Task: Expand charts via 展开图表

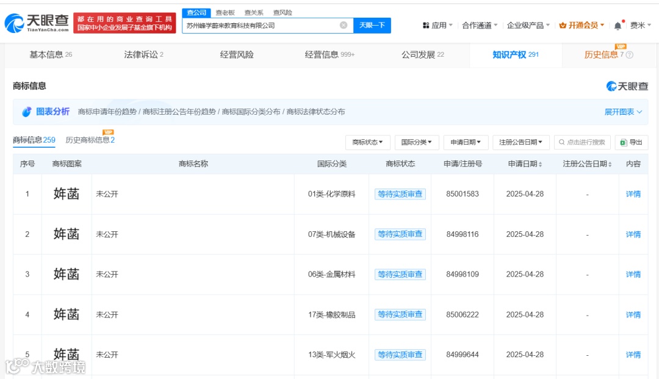Action: pos(623,112)
